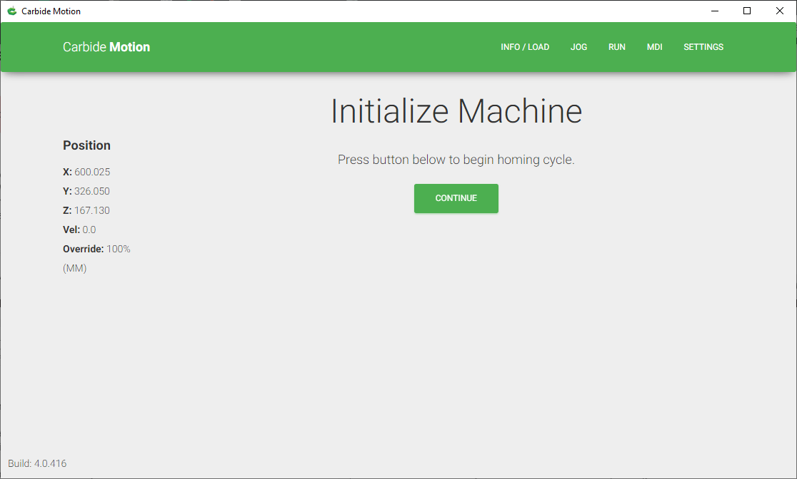Maximize the Carbide Motion window
Image resolution: width=797 pixels, height=479 pixels.
[x=747, y=11]
